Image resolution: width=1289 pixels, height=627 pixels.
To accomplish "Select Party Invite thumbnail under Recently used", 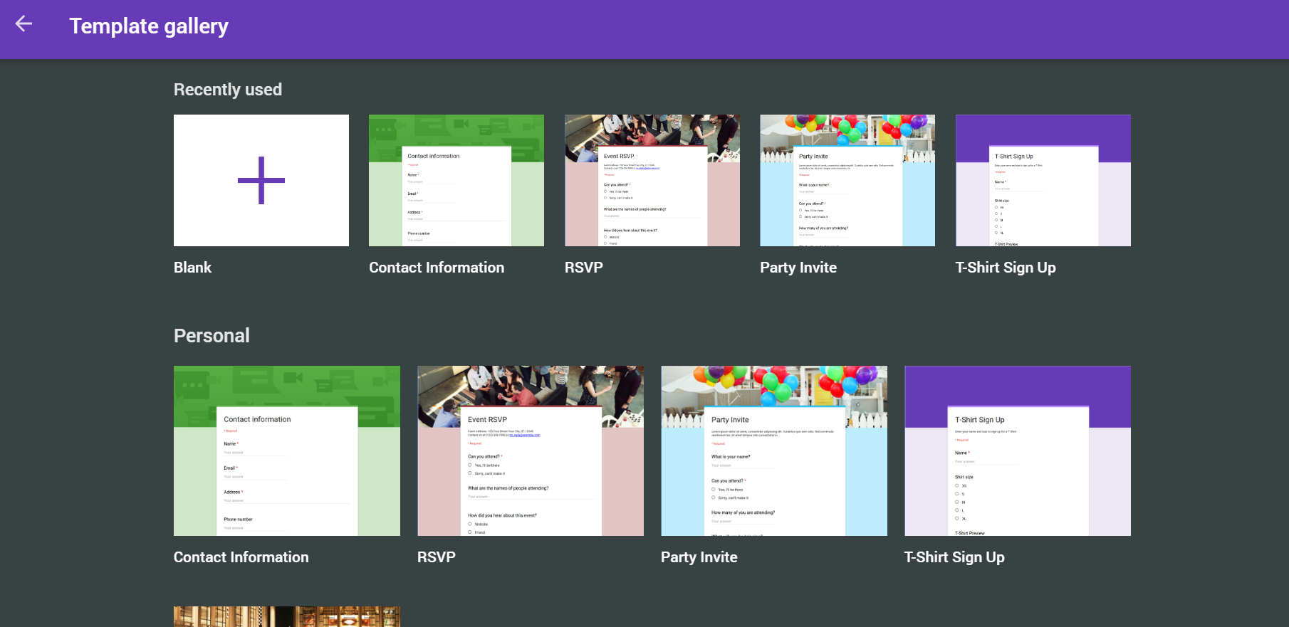I will pos(847,180).
